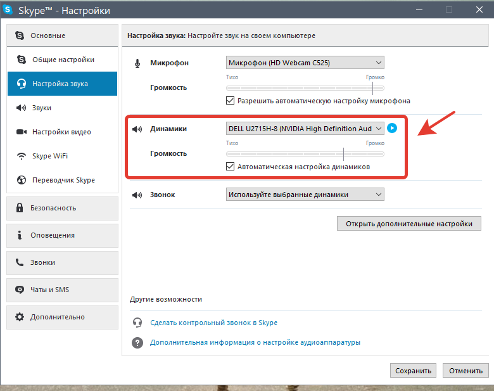Click the speakers volume slider
Viewport: 494px width, 391px height.
(305, 154)
